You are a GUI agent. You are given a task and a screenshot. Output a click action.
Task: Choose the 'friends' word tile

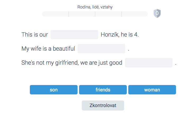103,90
